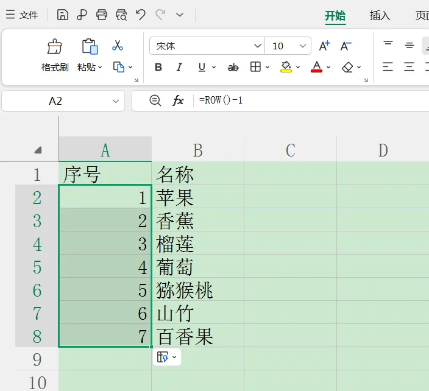
Task: Select row 1 header
Action: coord(37,175)
